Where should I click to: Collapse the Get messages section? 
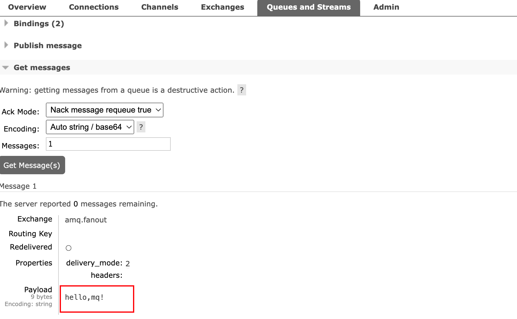point(42,67)
